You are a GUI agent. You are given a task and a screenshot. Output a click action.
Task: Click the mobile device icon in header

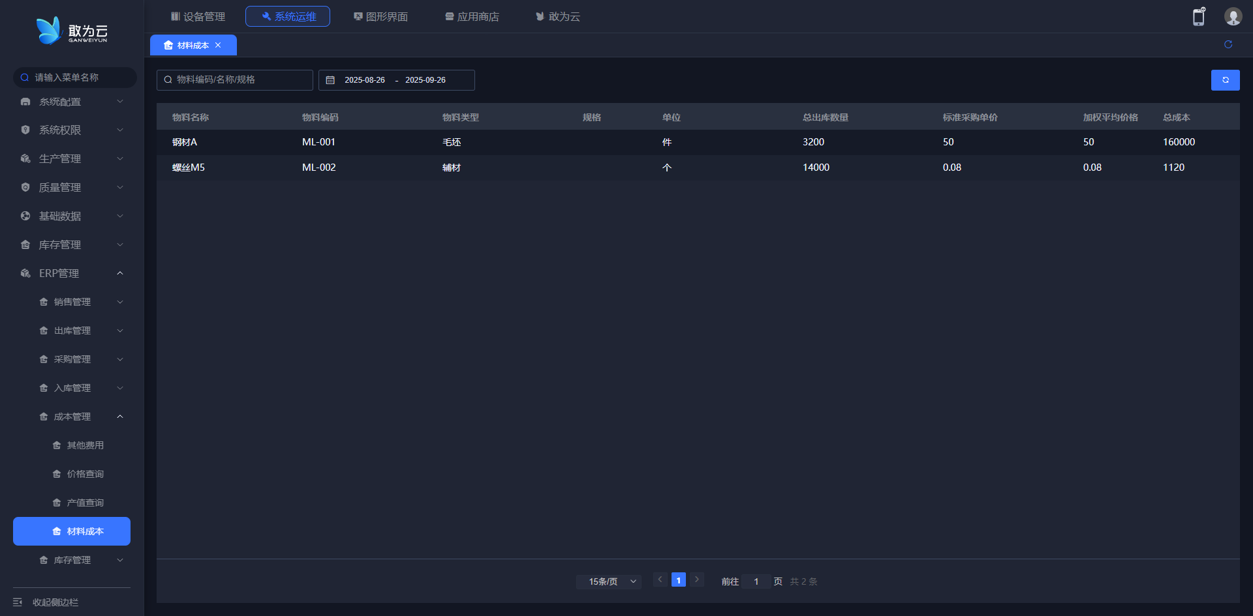tap(1199, 16)
